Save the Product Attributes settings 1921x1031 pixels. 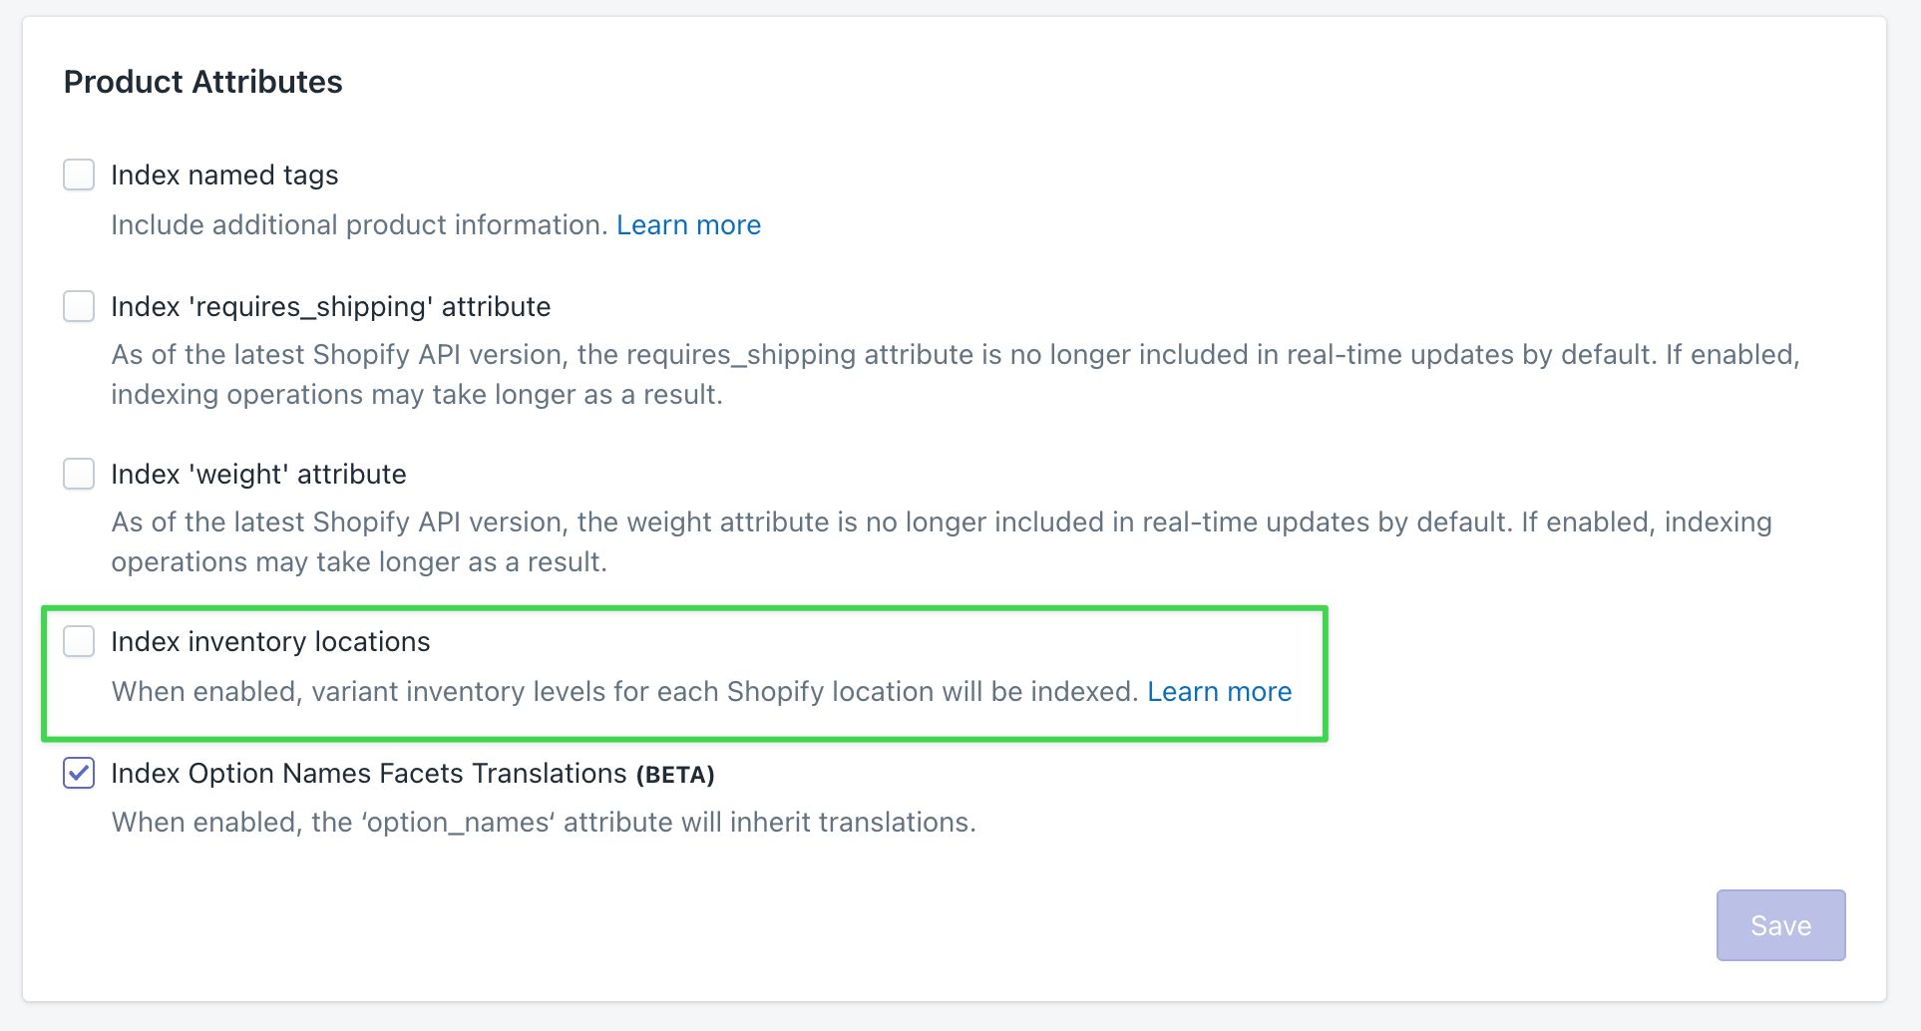point(1779,924)
